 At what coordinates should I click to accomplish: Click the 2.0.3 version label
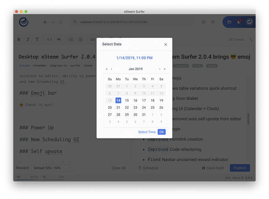pos(248,178)
